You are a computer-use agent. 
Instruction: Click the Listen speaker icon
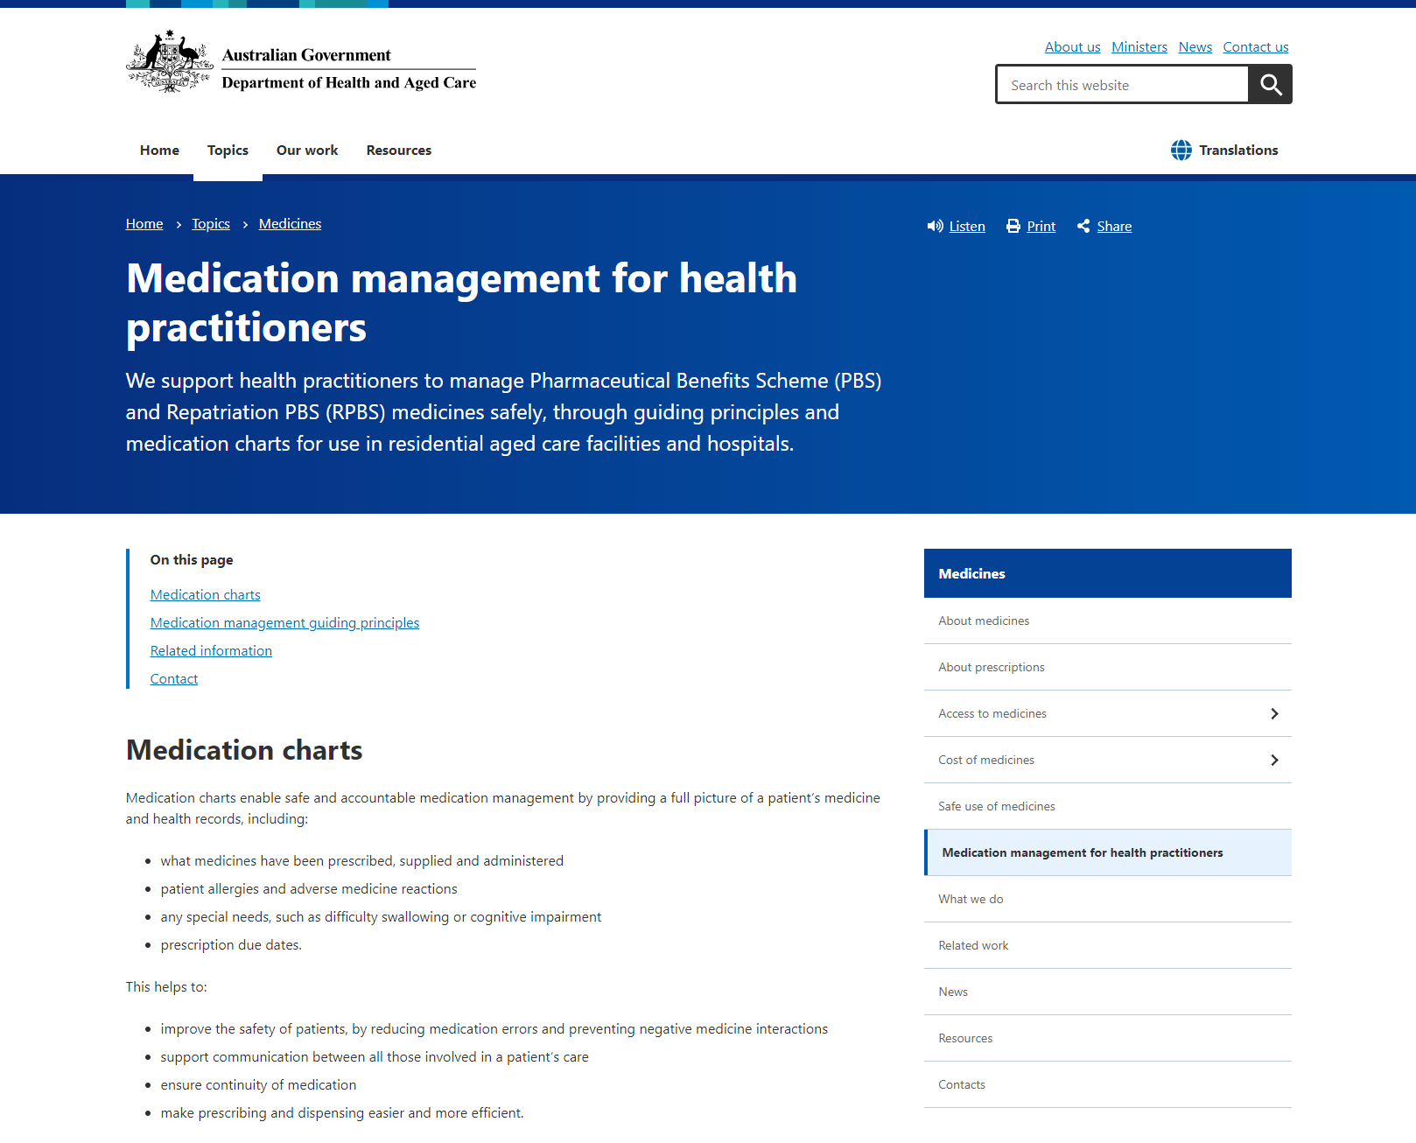[935, 227]
